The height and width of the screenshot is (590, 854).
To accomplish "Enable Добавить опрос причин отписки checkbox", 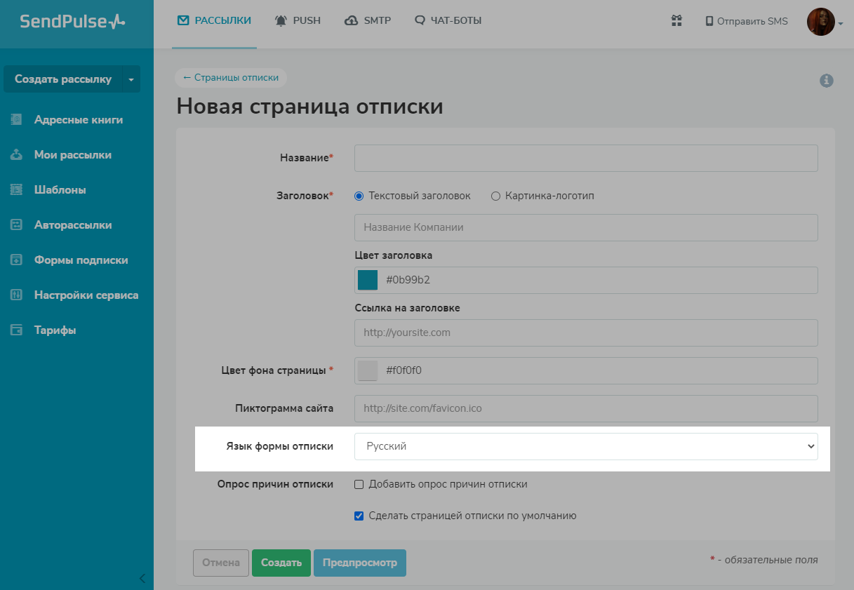I will 359,484.
